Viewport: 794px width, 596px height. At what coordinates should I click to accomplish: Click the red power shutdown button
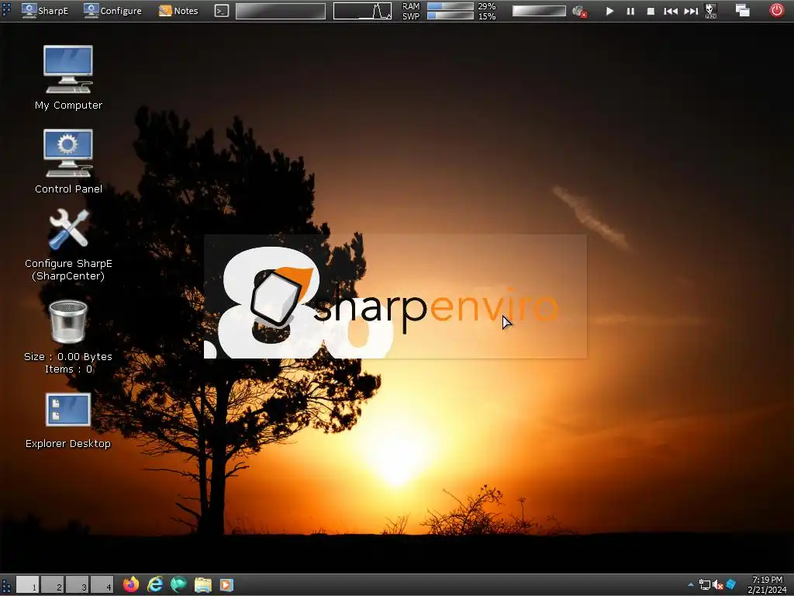coord(776,10)
